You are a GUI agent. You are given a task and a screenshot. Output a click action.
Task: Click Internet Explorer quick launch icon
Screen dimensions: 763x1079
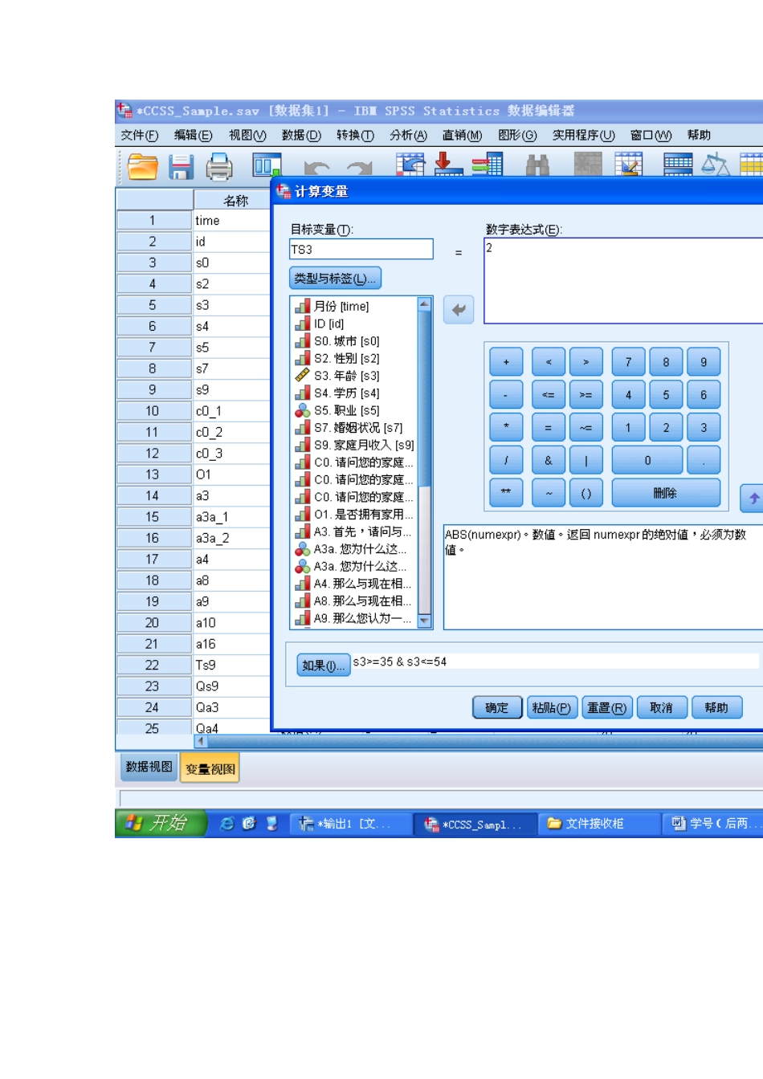(x=227, y=824)
